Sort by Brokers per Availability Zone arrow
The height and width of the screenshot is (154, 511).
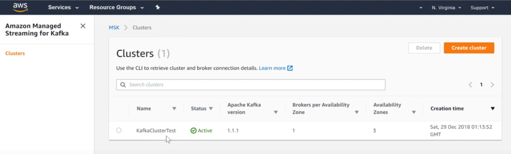coord(356,112)
